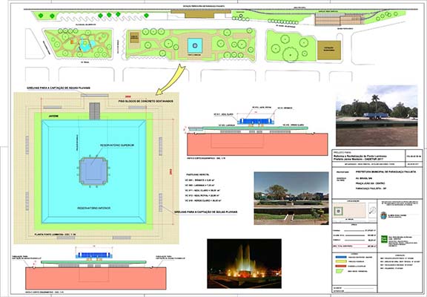Click the 'VC 916 - VERDE CLARO' tile entry
Image resolution: width=427 pixels, height=297 pixels.
click(x=203, y=200)
